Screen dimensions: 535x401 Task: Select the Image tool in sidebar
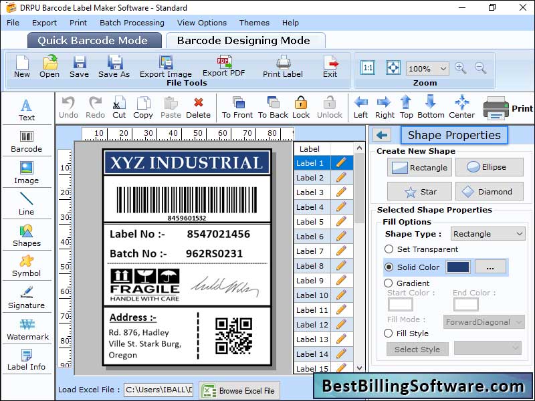coord(27,173)
